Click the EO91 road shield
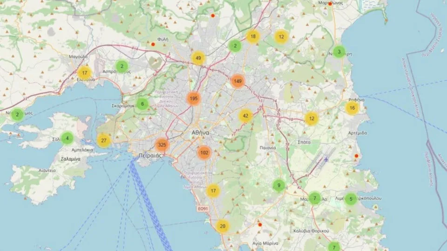Viewport: 447px width, 251px height. (203, 209)
